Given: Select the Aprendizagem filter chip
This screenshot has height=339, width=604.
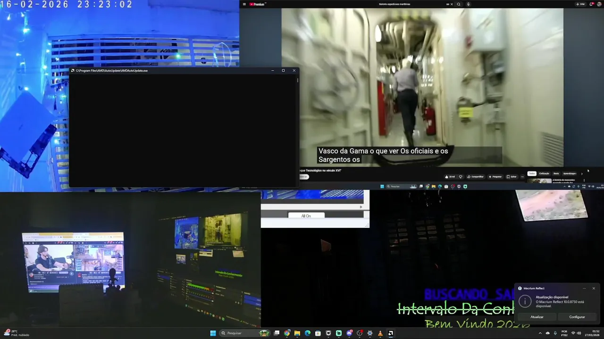Looking at the screenshot, I should tap(570, 174).
